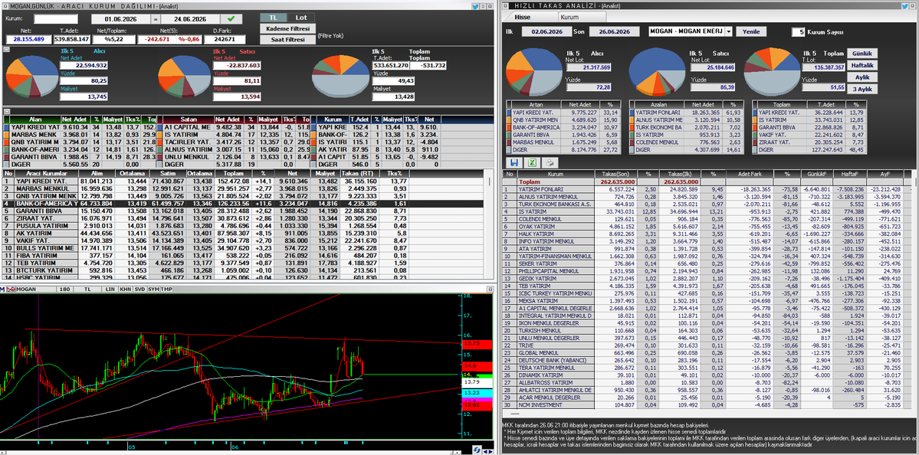Click the start date field 01.06.2026
919x455 pixels.
click(121, 18)
